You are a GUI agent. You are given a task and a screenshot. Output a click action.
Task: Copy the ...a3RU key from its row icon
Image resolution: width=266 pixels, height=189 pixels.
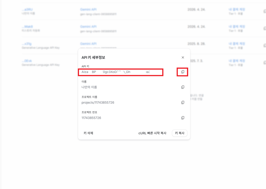pyautogui.click(x=265, y=10)
